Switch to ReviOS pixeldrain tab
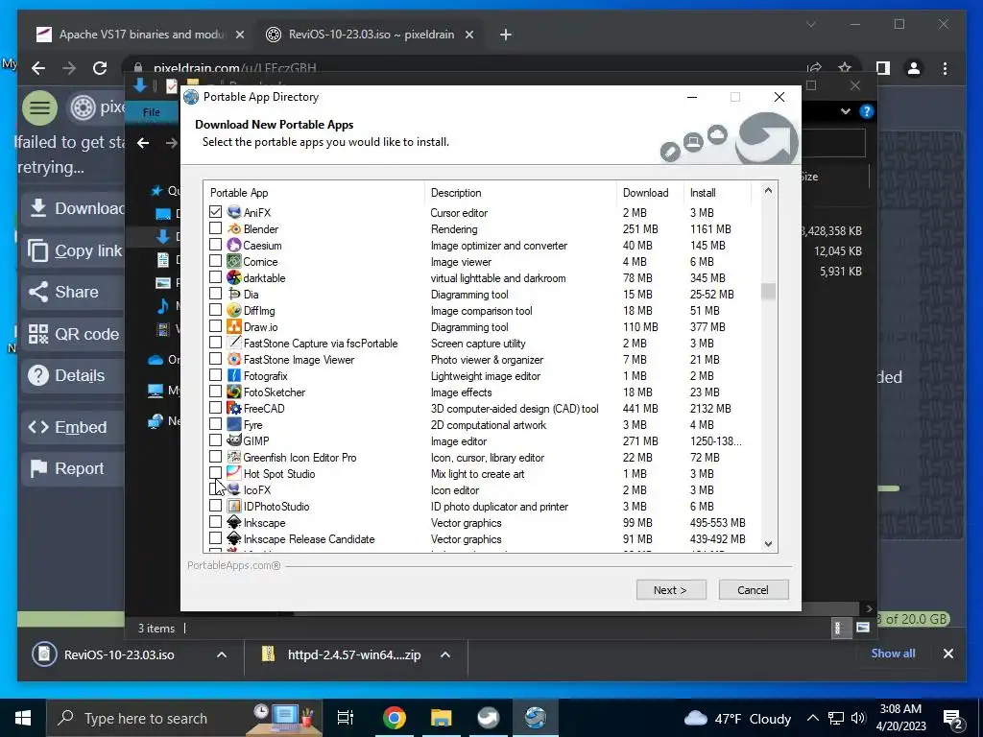Viewport: 983px width, 737px height. pos(370,35)
